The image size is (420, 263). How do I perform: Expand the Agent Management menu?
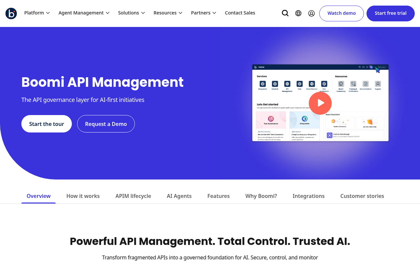(x=84, y=13)
